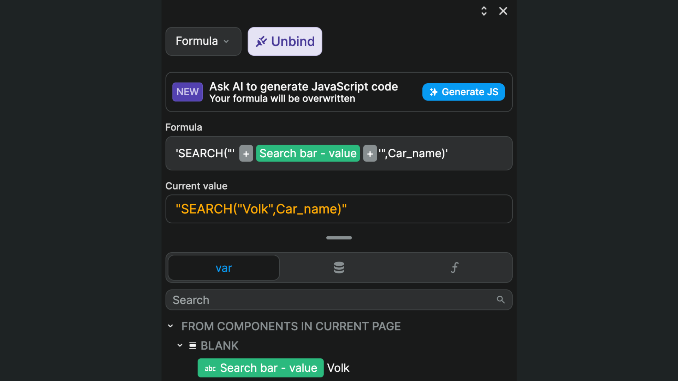This screenshot has width=678, height=381.
Task: Click the var tab label
Action: click(224, 267)
